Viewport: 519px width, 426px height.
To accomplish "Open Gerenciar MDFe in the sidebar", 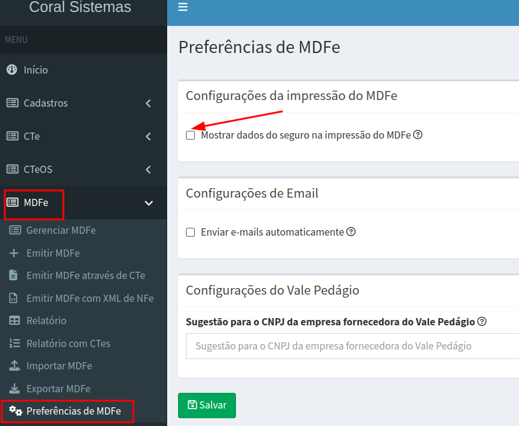I will coord(60,230).
